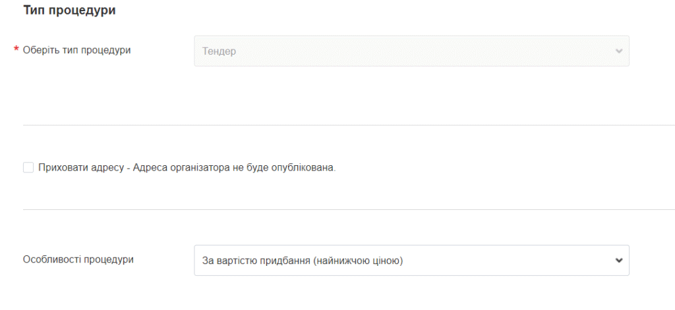Click the (найнижчою ціною) text in dropdown

tap(359, 261)
